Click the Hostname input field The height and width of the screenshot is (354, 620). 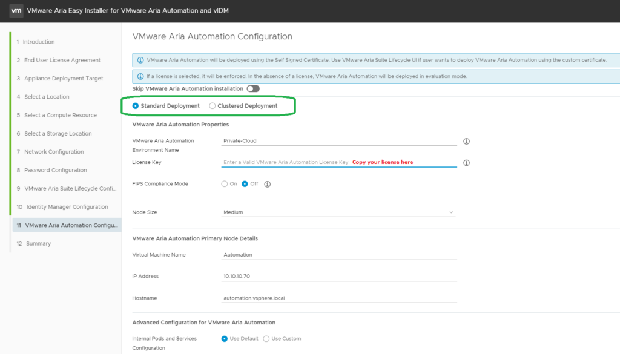(339, 298)
